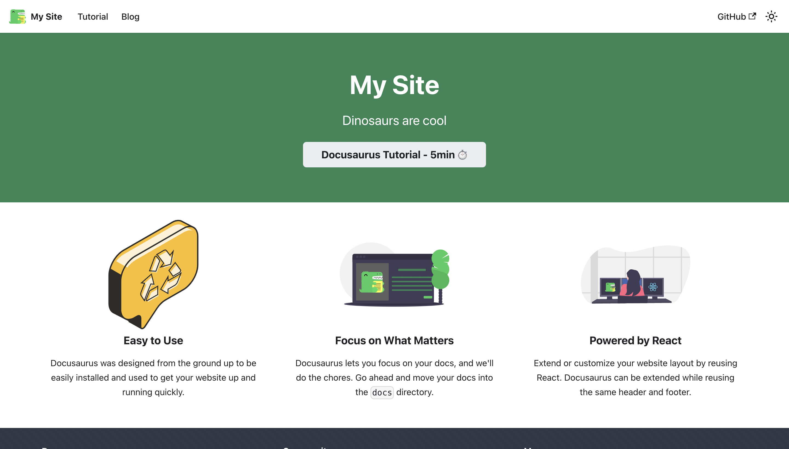Click the Powered by React heading

coord(635,340)
